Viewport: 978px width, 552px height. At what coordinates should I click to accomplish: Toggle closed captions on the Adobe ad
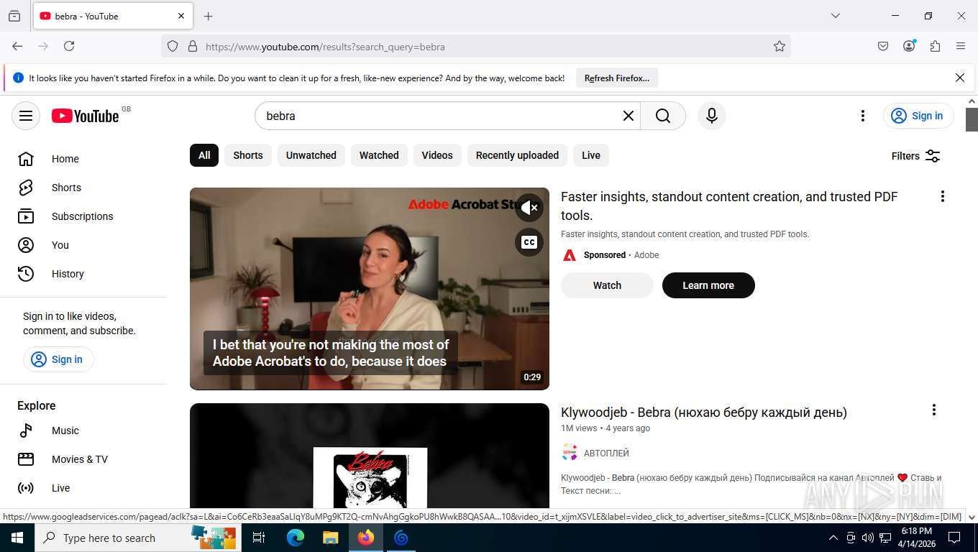tap(529, 242)
